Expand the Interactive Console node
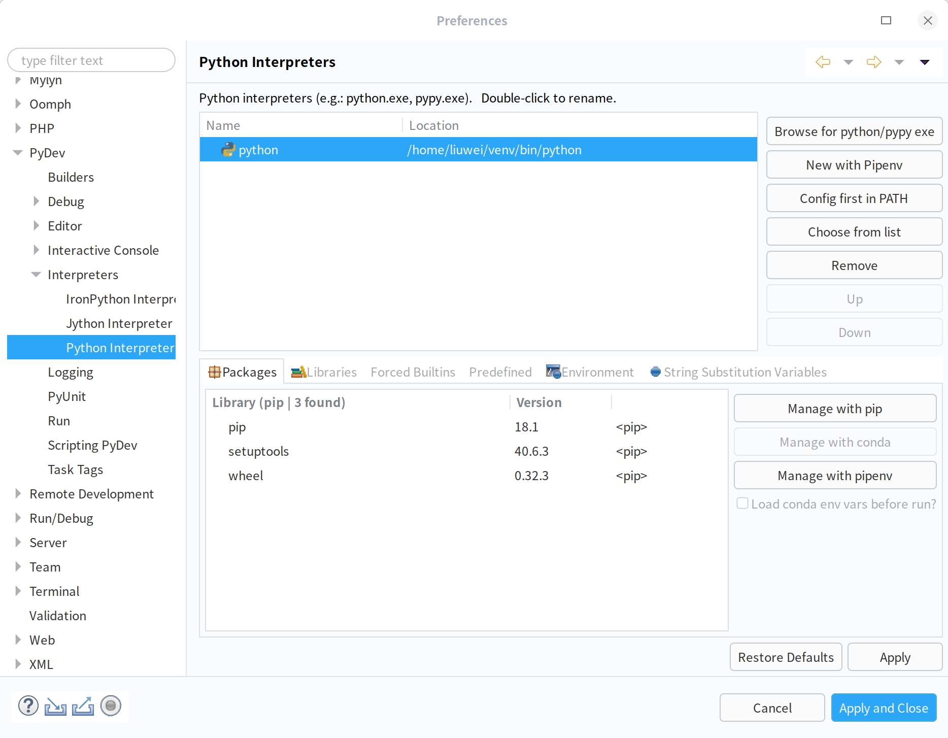 (x=37, y=250)
